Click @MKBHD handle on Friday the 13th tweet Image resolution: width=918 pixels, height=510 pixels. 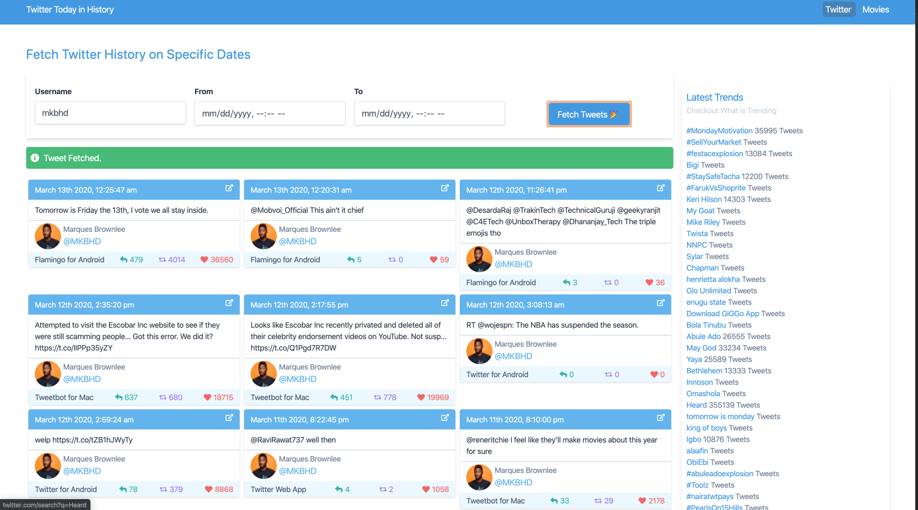click(82, 241)
